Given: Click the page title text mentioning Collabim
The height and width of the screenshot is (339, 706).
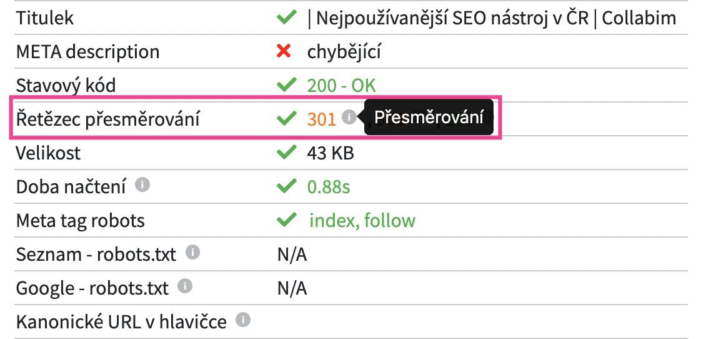Looking at the screenshot, I should tap(492, 19).
